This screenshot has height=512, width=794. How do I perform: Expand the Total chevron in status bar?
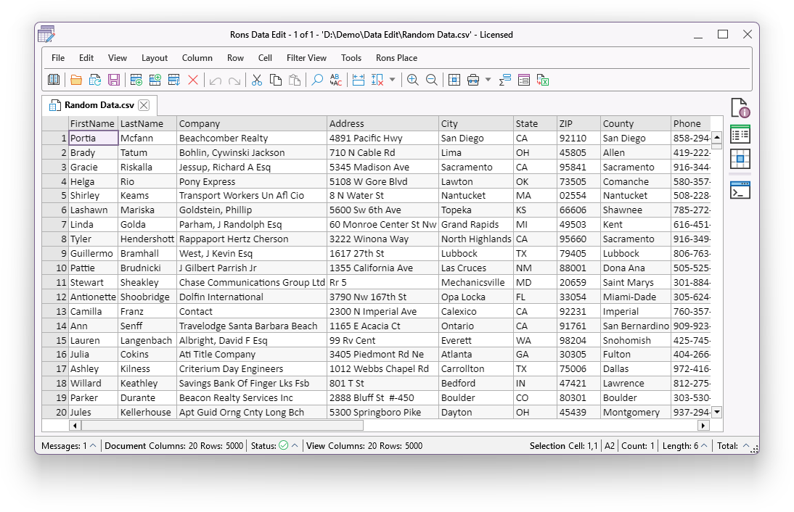pos(745,446)
